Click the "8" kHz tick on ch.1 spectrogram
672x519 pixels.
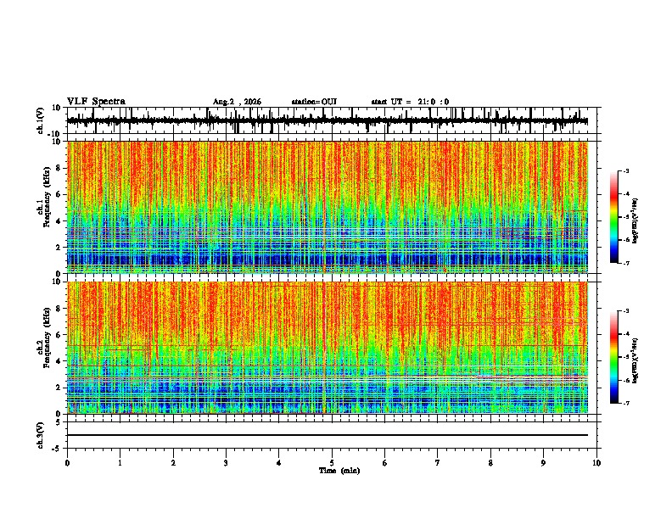pyautogui.click(x=59, y=168)
